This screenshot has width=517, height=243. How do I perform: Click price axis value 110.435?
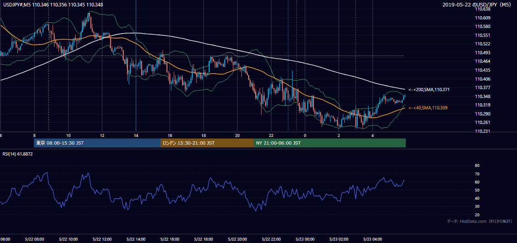(x=483, y=70)
